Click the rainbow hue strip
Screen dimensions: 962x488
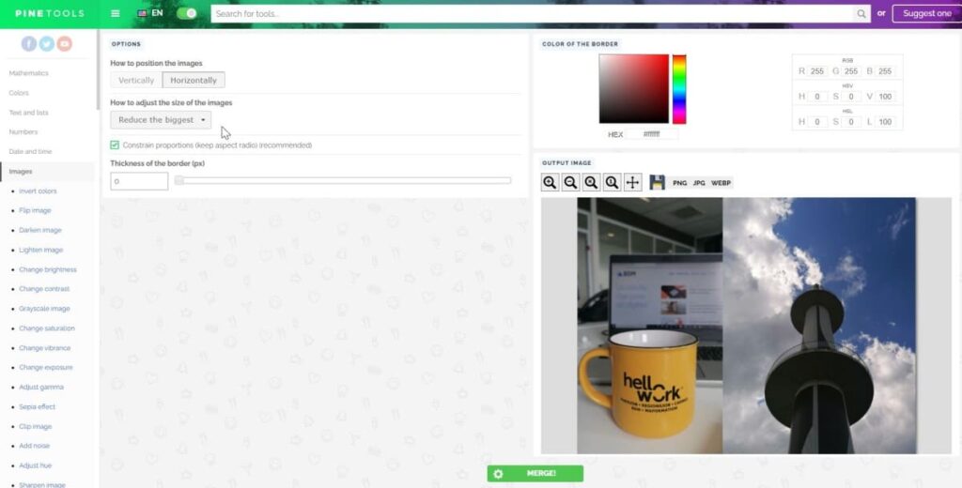tap(679, 89)
